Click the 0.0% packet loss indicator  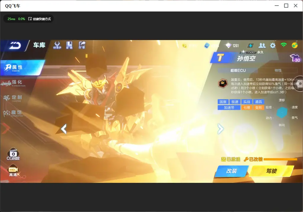(x=22, y=19)
